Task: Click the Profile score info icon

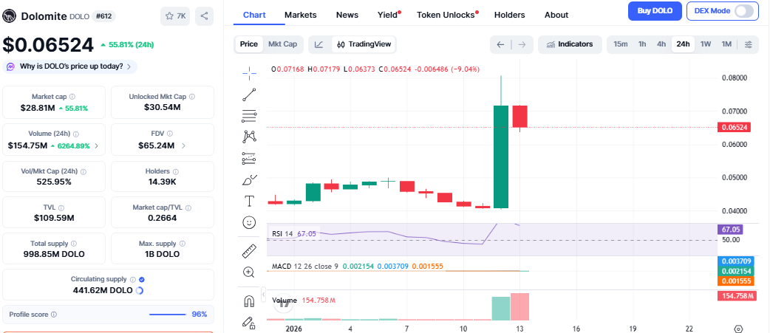Action: (54, 315)
